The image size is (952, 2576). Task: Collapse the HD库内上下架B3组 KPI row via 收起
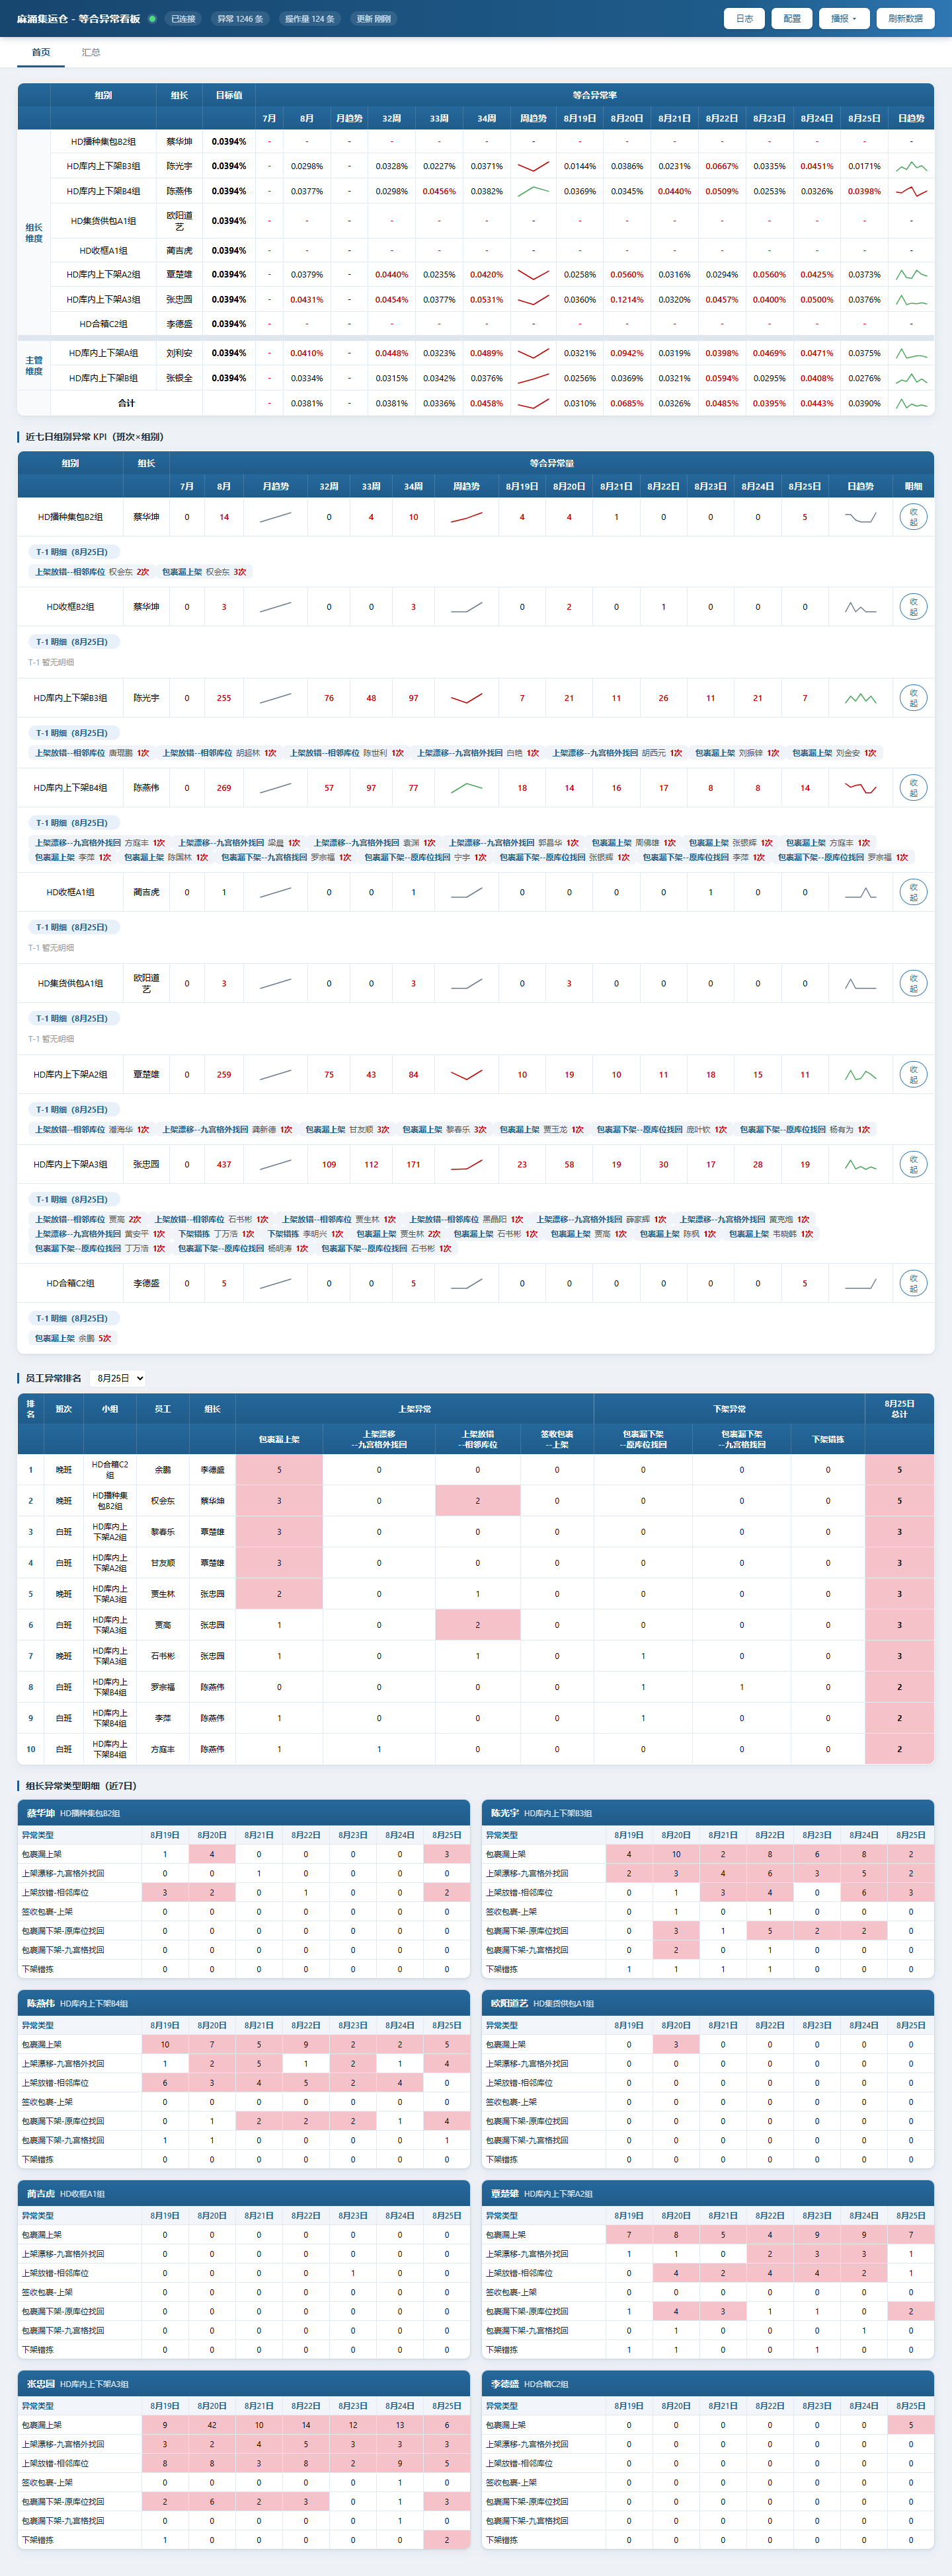pyautogui.click(x=913, y=698)
